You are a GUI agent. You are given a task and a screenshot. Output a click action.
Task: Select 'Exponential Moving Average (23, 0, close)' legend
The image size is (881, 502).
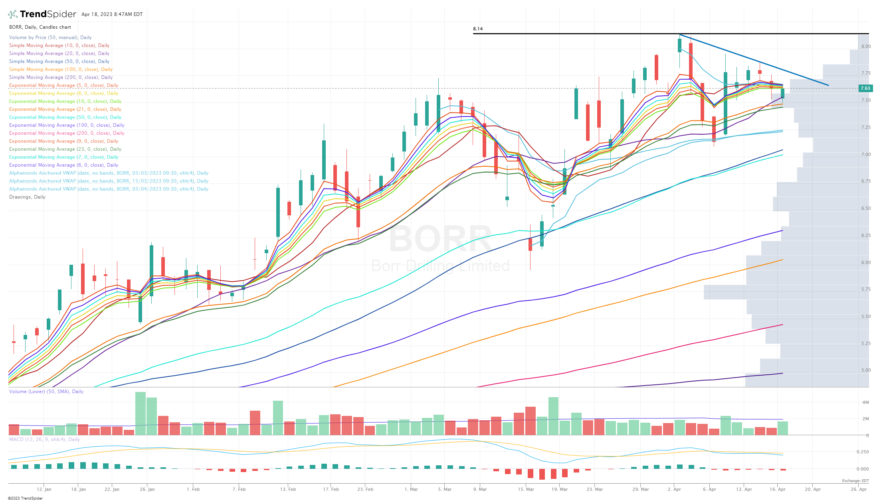point(65,149)
